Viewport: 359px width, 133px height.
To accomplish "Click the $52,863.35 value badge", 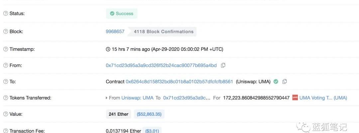I will pyautogui.click(x=149, y=114).
